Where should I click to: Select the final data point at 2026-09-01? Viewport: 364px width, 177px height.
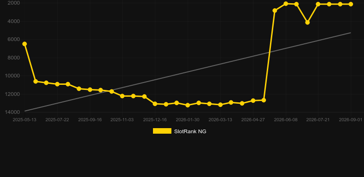coord(351,4)
